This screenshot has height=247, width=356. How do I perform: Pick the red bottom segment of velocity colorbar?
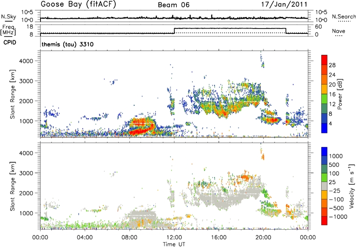[324, 221]
